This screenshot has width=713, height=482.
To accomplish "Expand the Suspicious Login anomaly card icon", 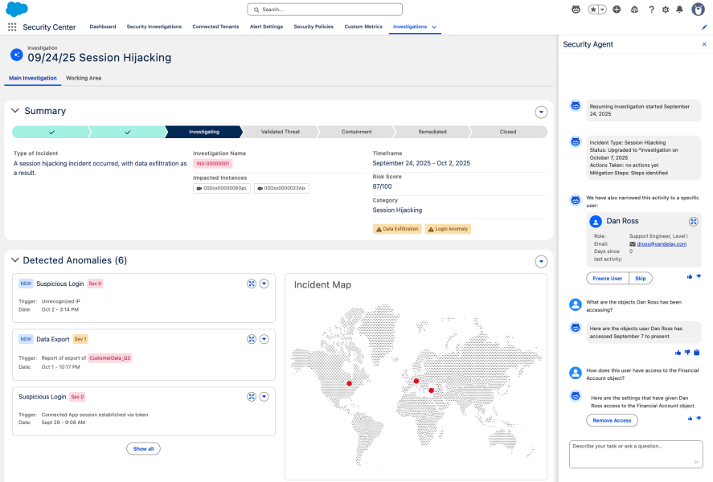I will (252, 282).
